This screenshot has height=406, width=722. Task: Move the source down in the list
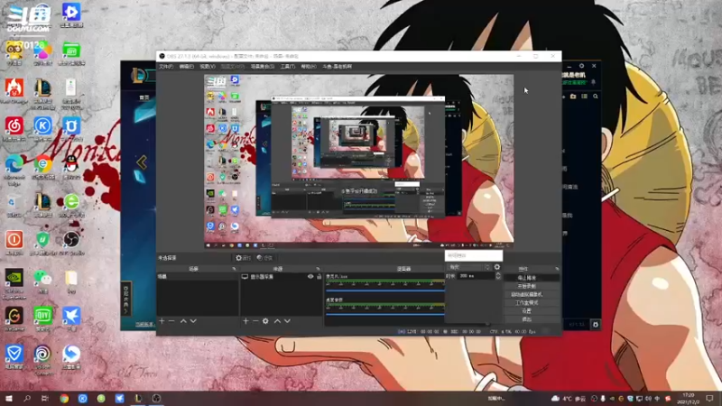tap(287, 321)
